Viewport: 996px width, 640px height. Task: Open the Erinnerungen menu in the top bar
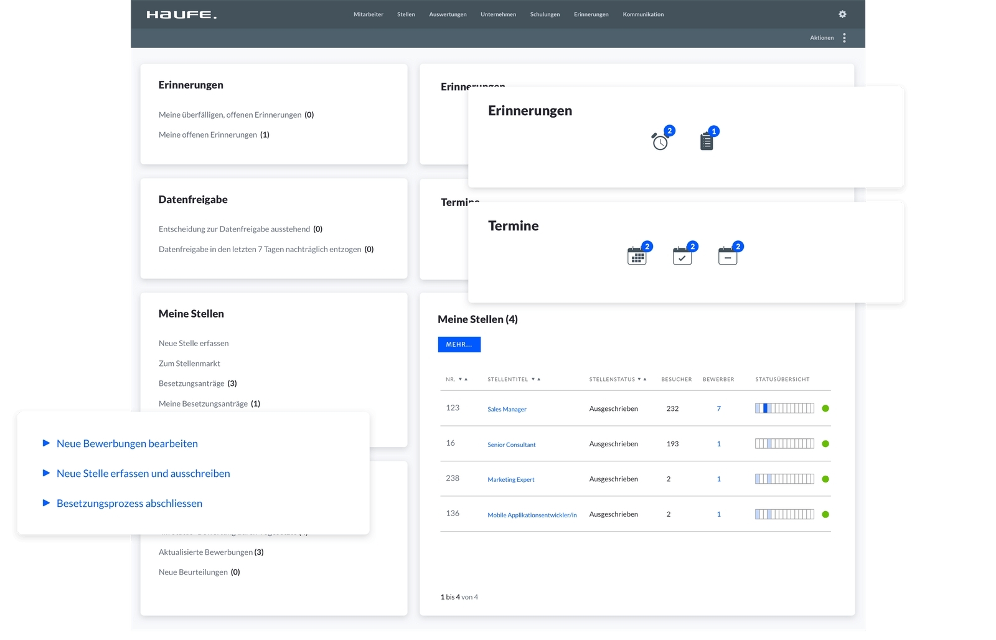click(x=591, y=14)
